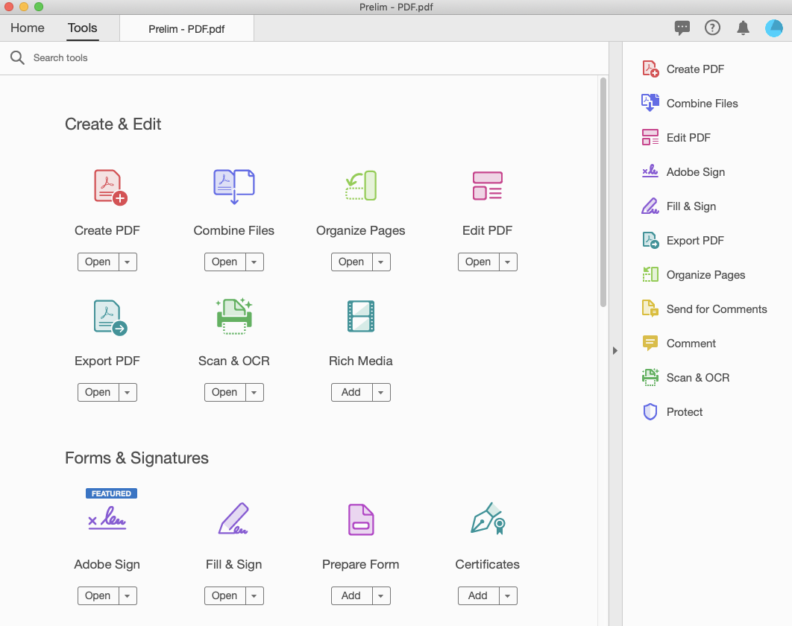792x626 pixels.
Task: Click the Prepare Form icon
Action: coord(361,519)
